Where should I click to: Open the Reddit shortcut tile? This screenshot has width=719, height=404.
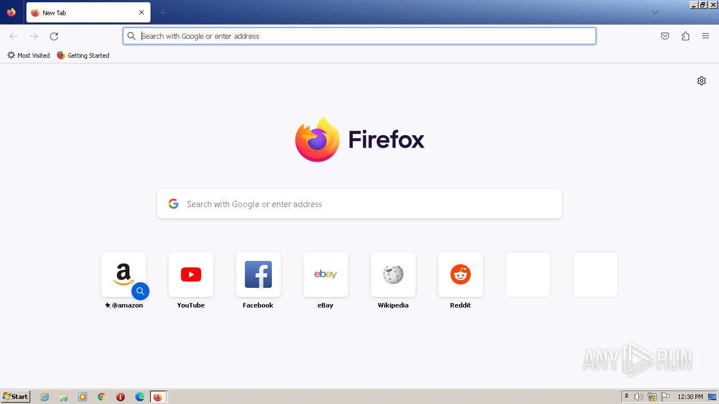coord(461,274)
